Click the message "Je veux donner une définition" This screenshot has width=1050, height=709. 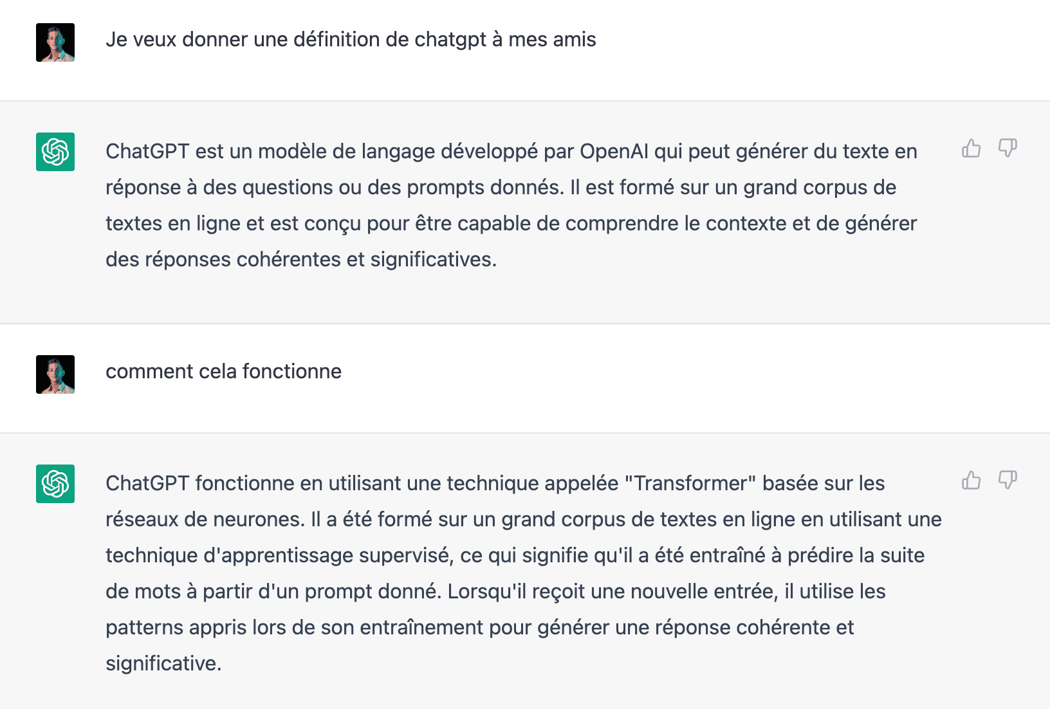pos(351,40)
